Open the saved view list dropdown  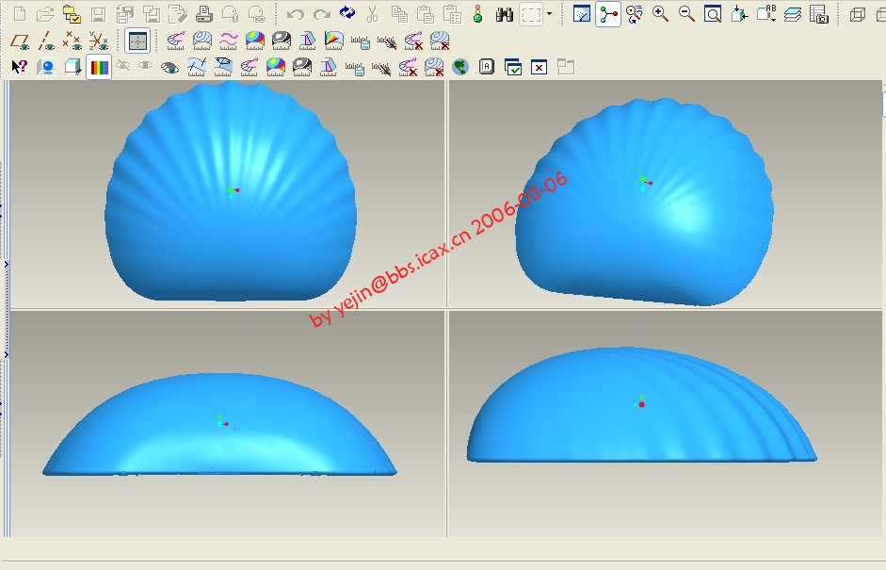click(765, 14)
